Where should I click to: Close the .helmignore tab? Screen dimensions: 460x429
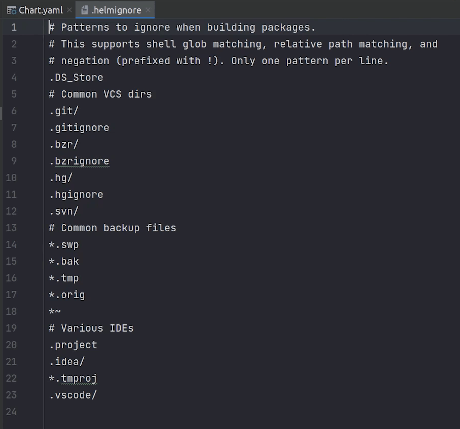pos(148,10)
